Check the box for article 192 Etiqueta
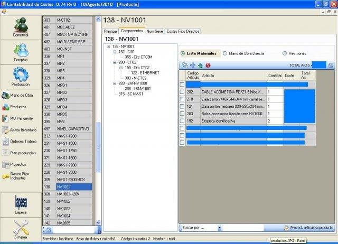This screenshot has width=338, height=244. (182, 121)
